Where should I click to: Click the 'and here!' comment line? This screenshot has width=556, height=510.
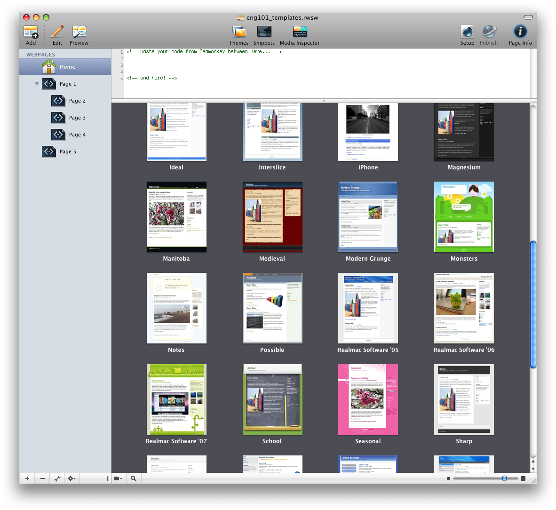(152, 78)
